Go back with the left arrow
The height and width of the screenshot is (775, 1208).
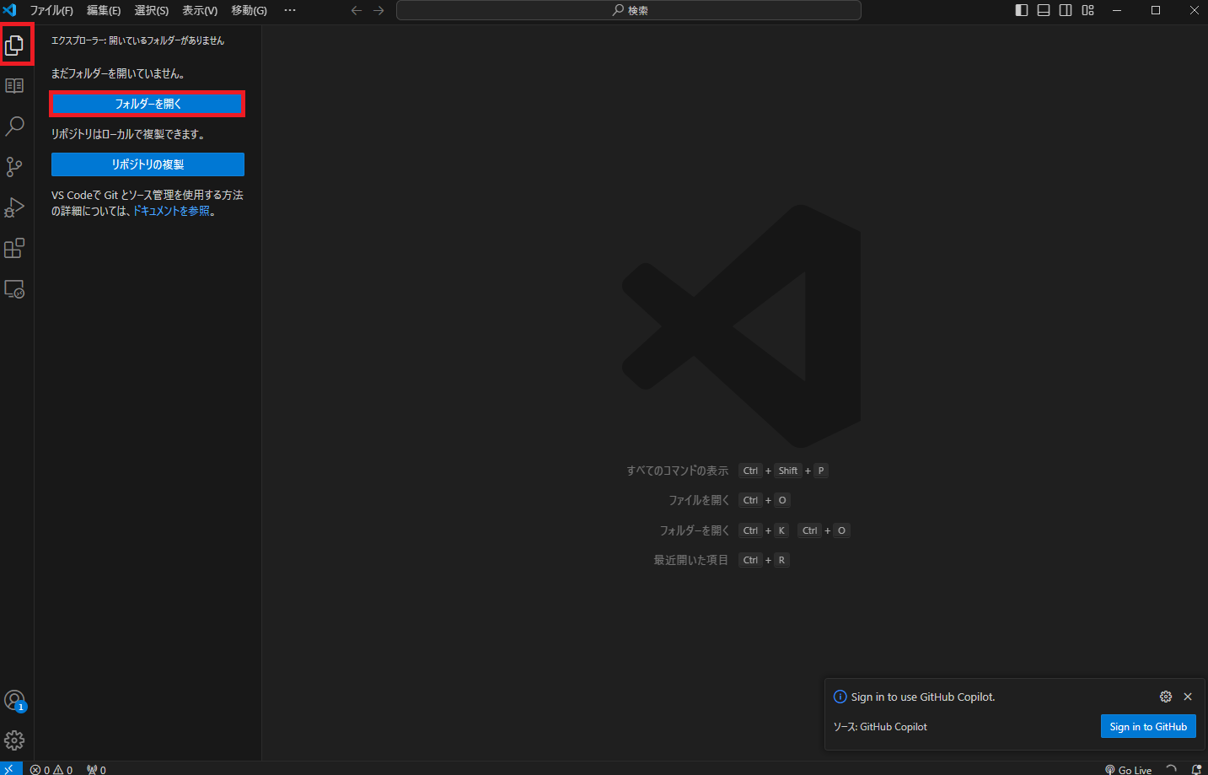pyautogui.click(x=357, y=10)
